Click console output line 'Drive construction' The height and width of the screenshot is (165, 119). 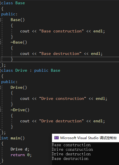(x=72, y=149)
